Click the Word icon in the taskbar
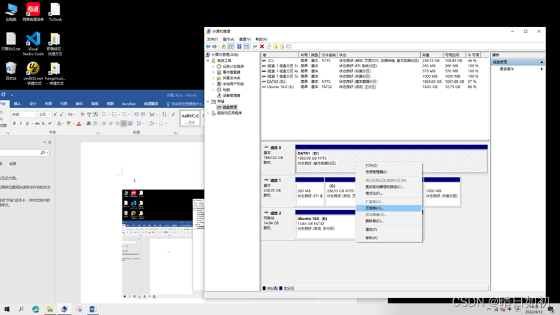Screen dimensions: 560x315 [93, 309]
